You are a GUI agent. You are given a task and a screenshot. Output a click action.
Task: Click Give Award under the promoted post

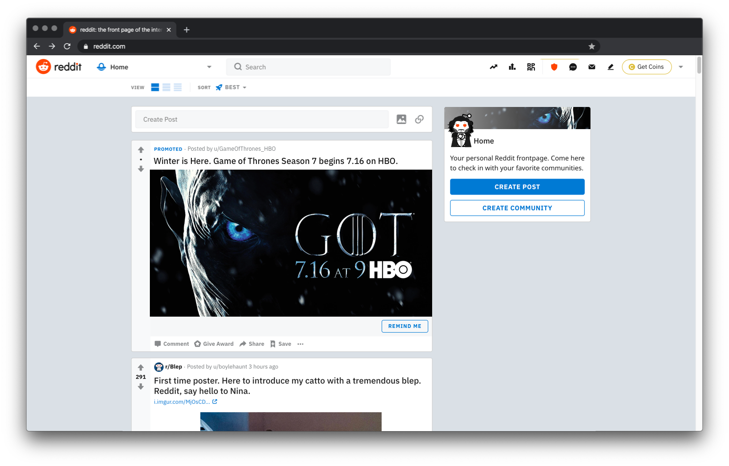pos(214,344)
